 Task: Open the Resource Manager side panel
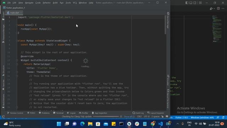click(3, 33)
